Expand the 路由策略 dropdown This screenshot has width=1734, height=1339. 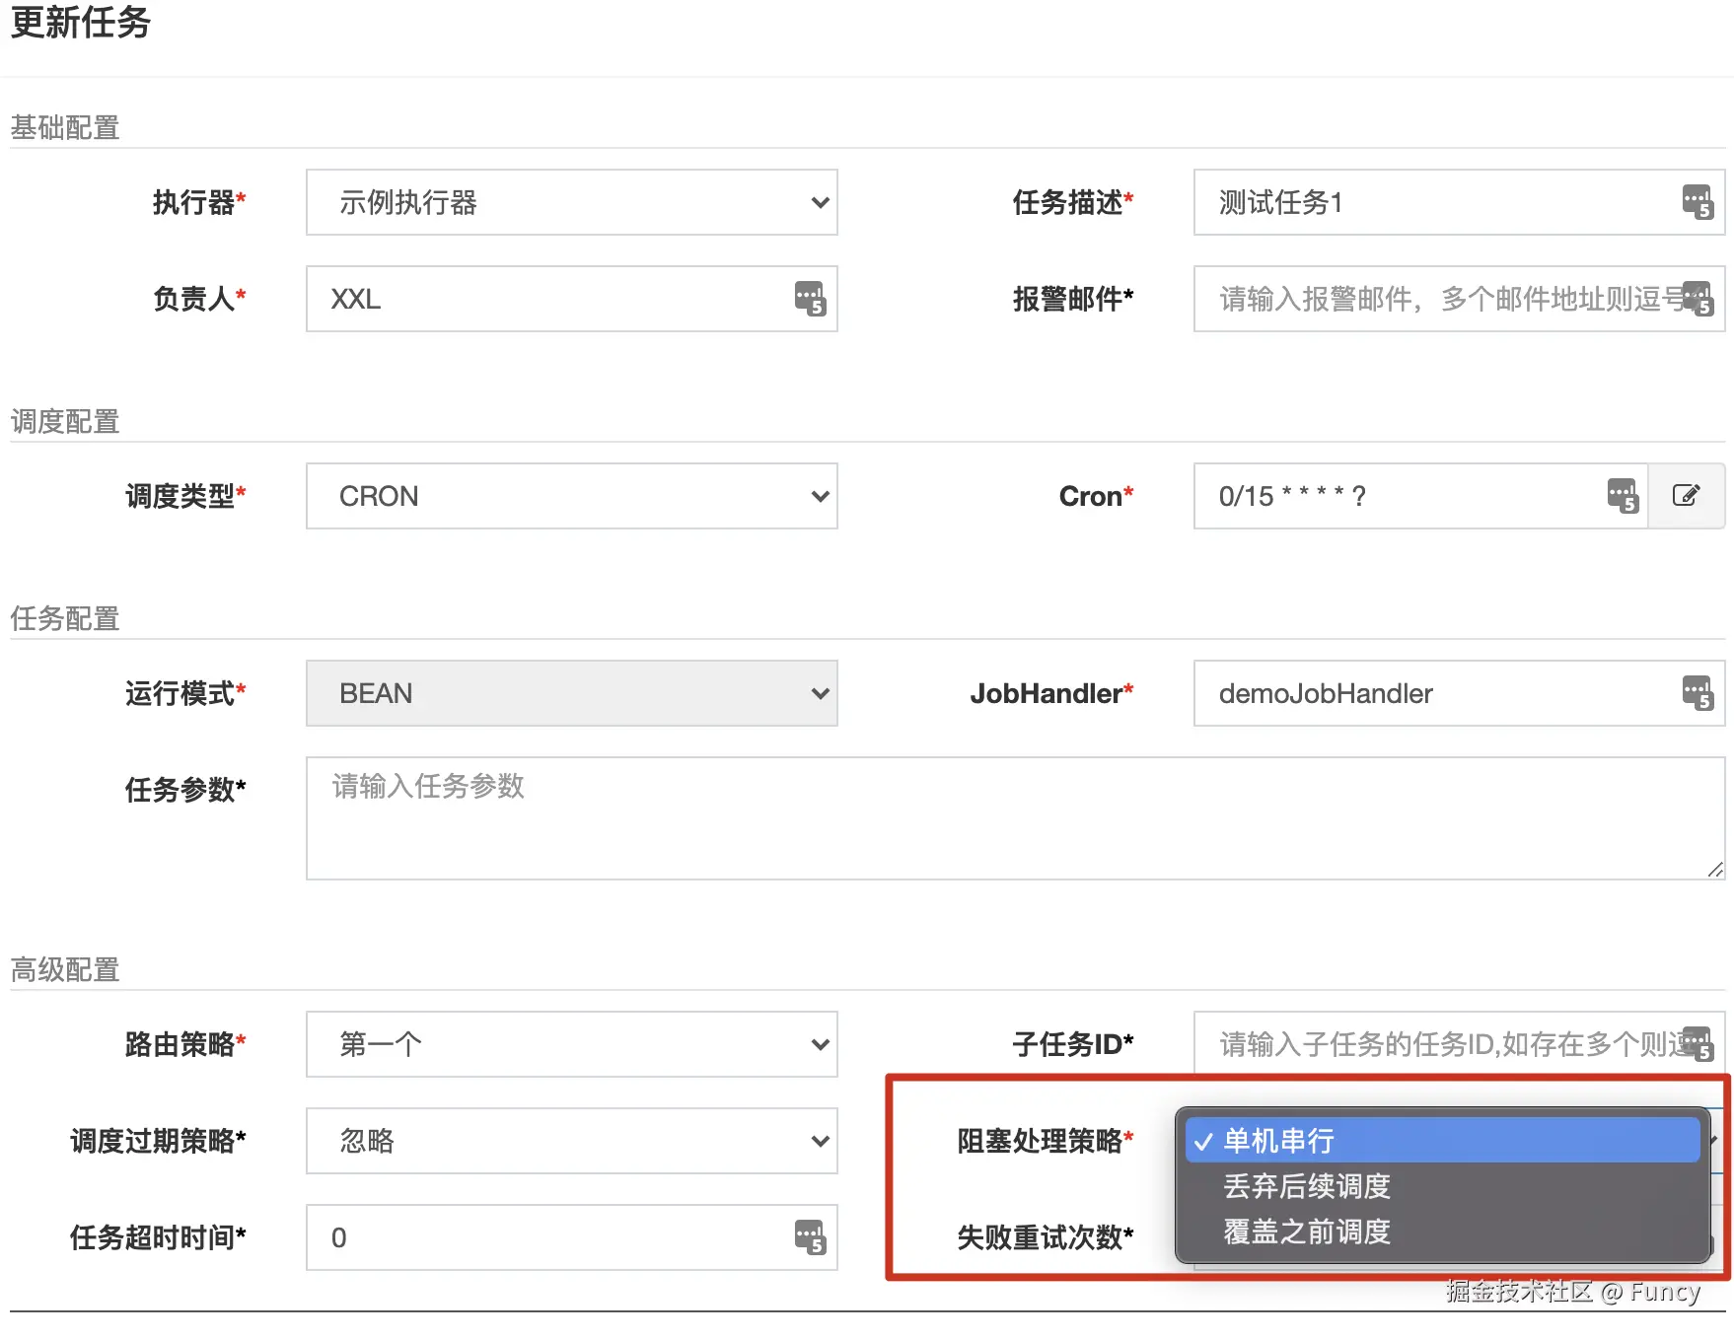[x=571, y=1044]
